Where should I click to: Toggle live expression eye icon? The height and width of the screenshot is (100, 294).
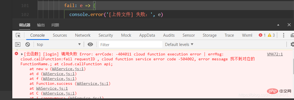90,44
